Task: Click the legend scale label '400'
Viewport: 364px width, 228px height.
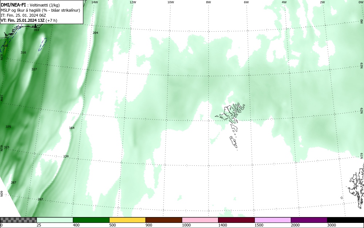Action: click(76, 225)
